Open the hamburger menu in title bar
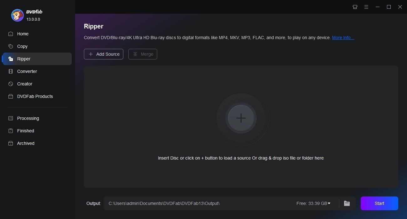This screenshot has height=219, width=407. tap(366, 7)
